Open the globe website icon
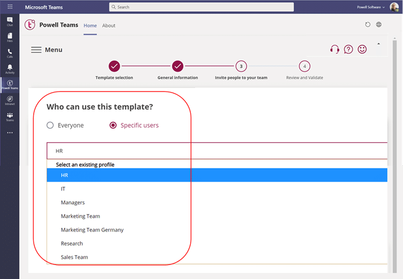The width and height of the screenshot is (403, 279). [x=379, y=25]
